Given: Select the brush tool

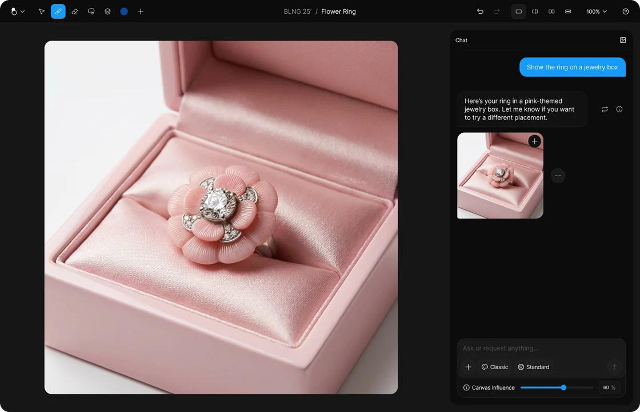Looking at the screenshot, I should click(x=58, y=11).
